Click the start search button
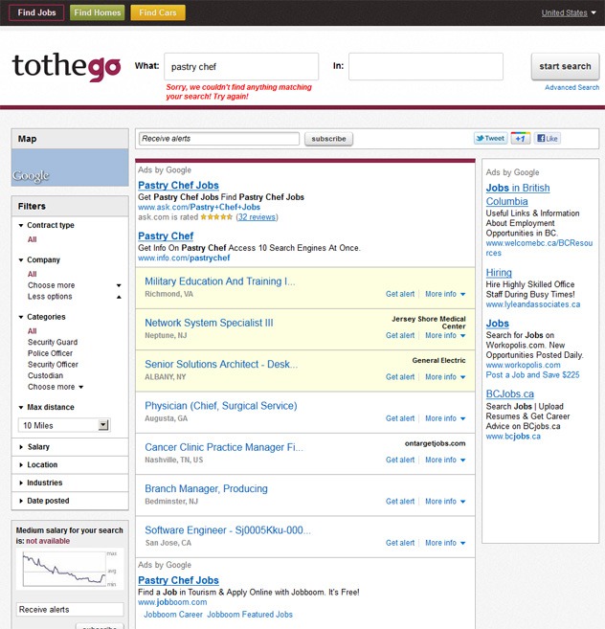 [565, 67]
